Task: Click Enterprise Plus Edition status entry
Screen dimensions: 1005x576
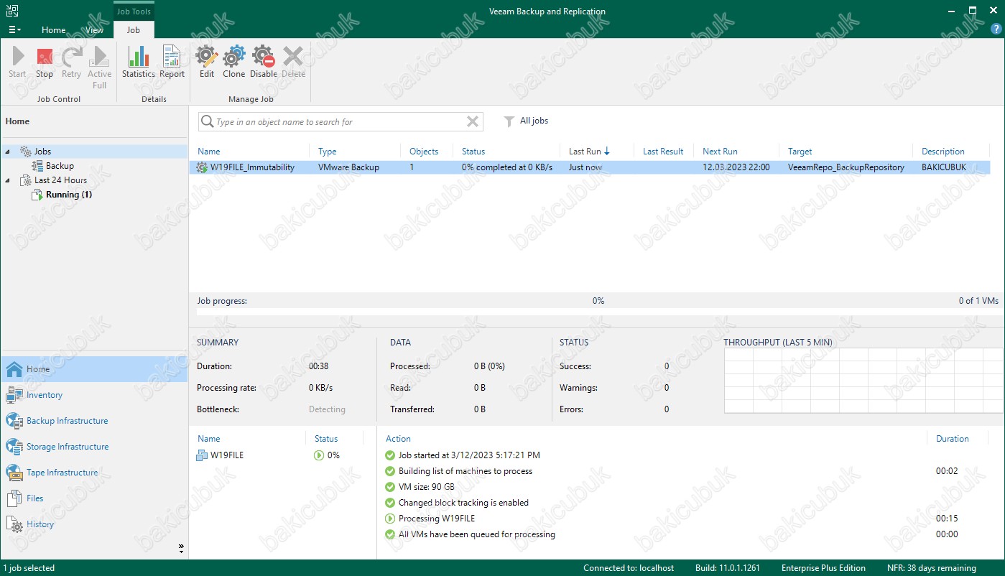Action: coord(823,568)
